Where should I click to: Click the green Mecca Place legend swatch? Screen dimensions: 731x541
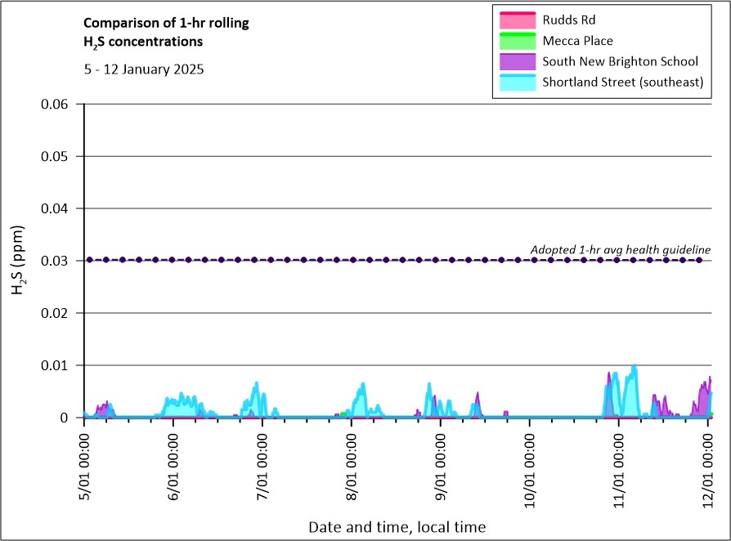515,40
